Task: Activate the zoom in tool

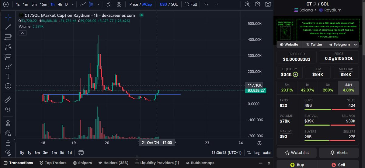Action: point(8,109)
